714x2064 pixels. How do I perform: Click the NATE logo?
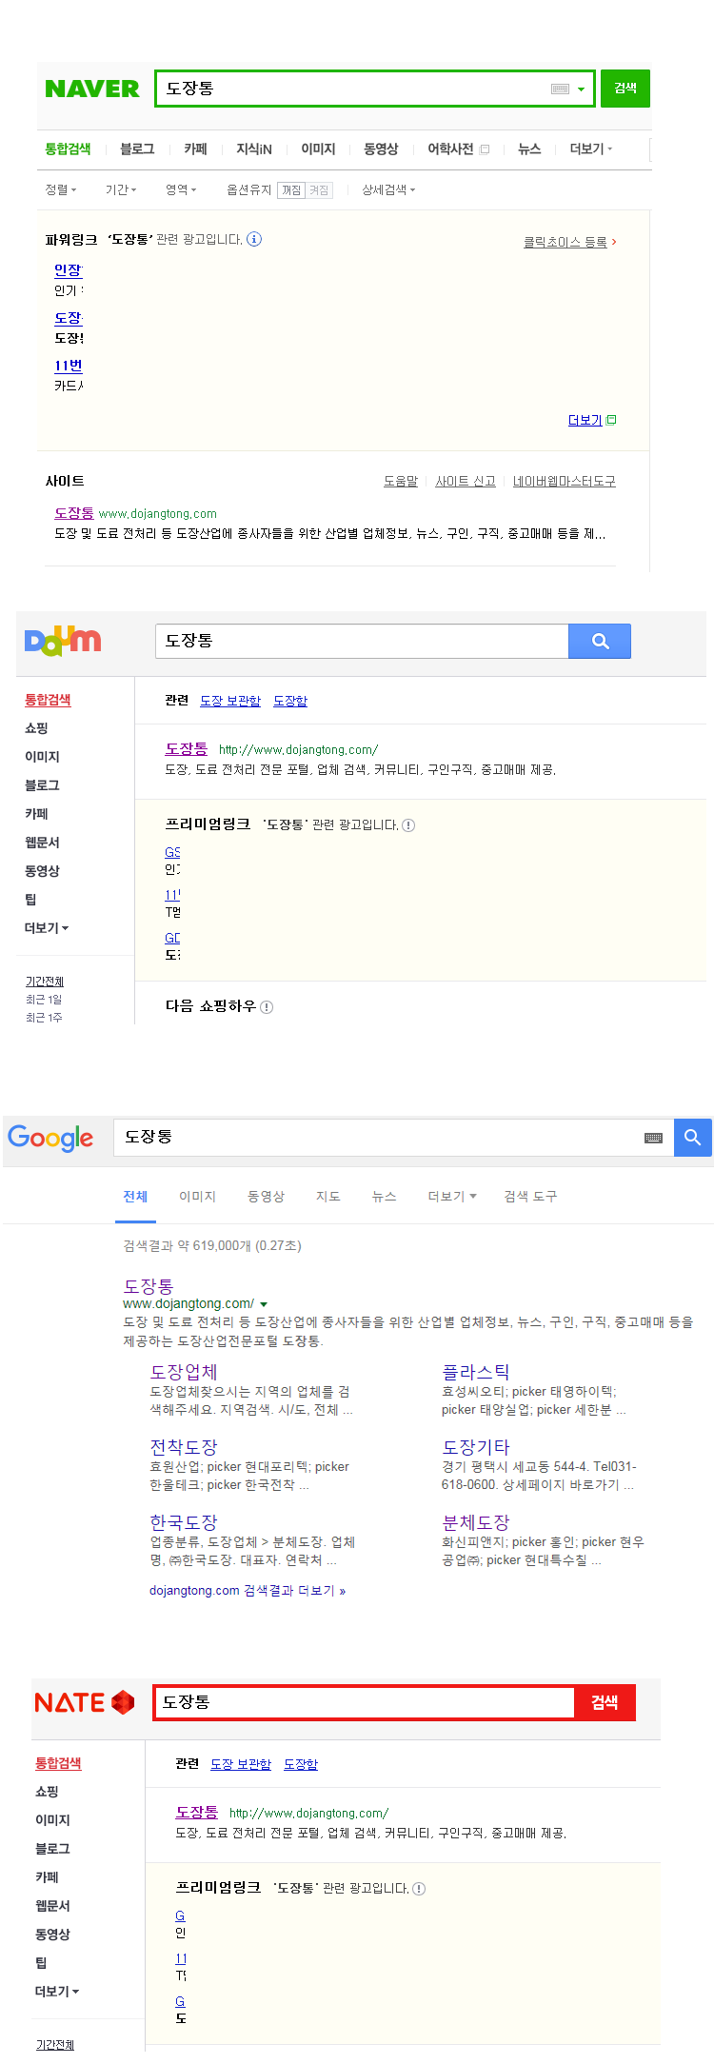click(85, 1702)
